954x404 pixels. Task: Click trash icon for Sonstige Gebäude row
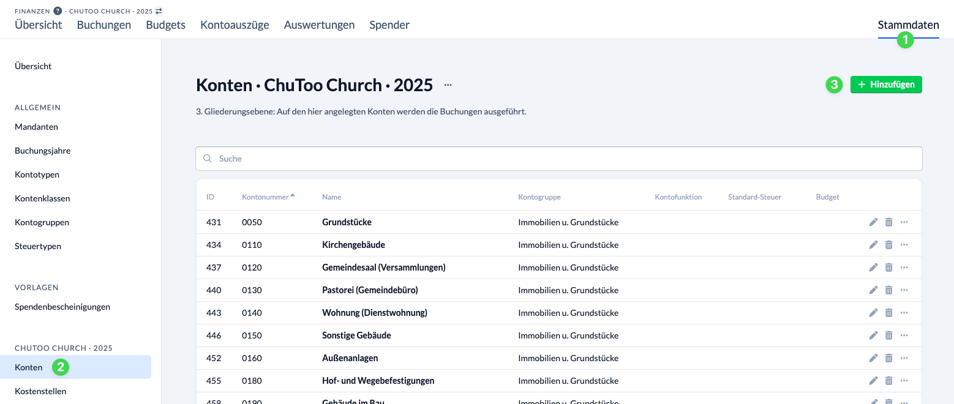[x=888, y=335]
